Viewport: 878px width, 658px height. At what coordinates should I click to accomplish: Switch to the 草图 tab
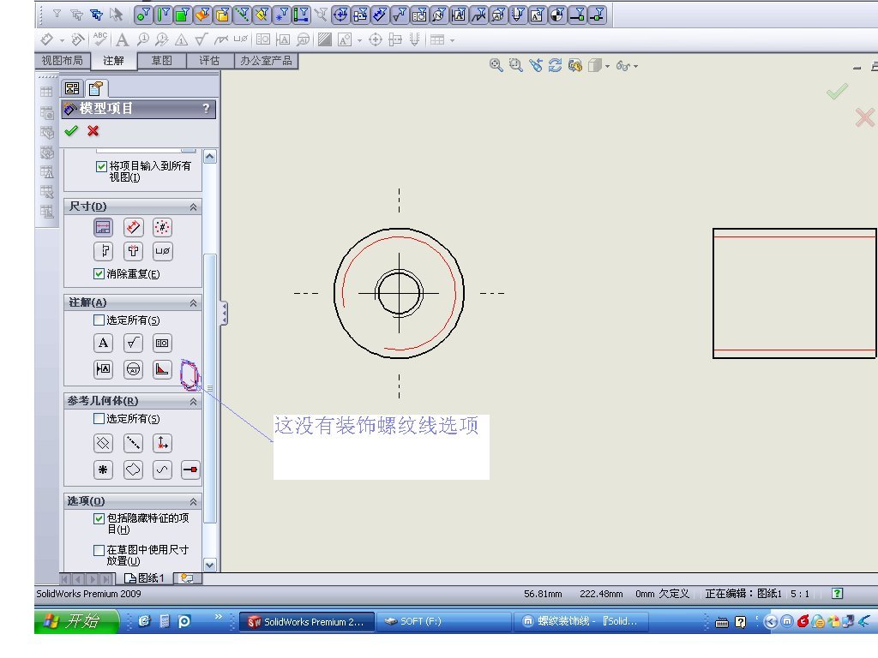(162, 61)
